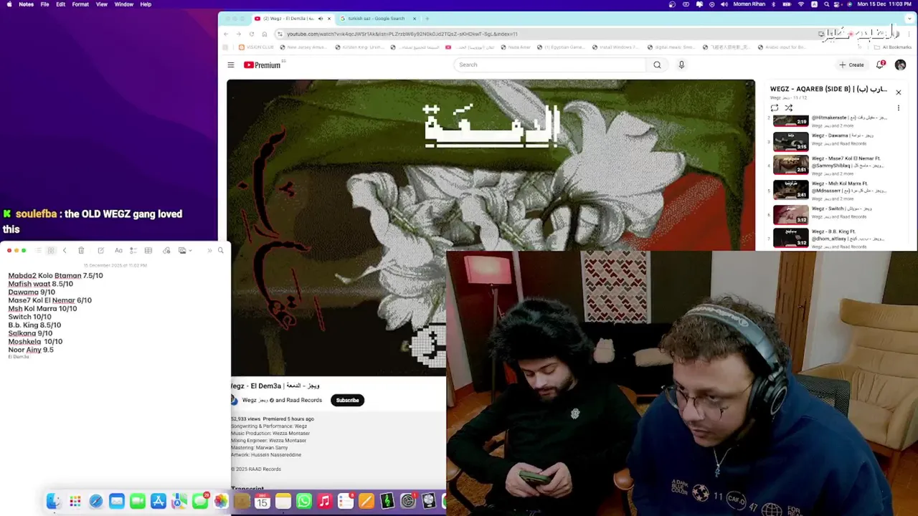Start voice search with microphone icon
The width and height of the screenshot is (918, 516).
681,64
